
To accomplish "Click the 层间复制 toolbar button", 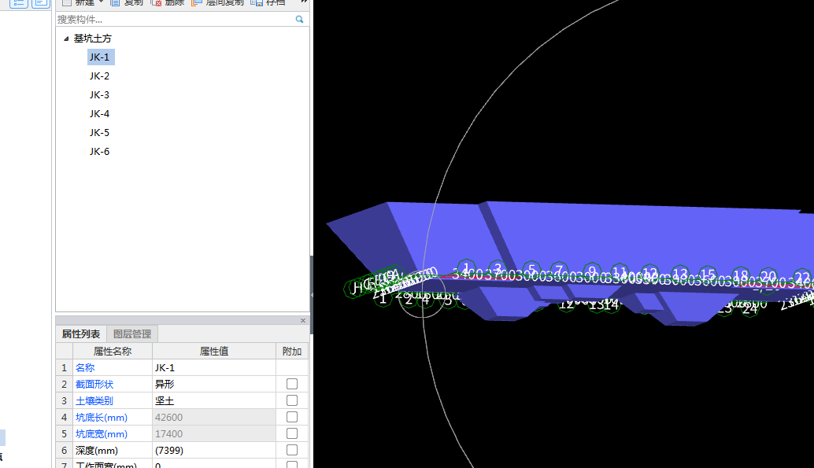I will tap(217, 2).
